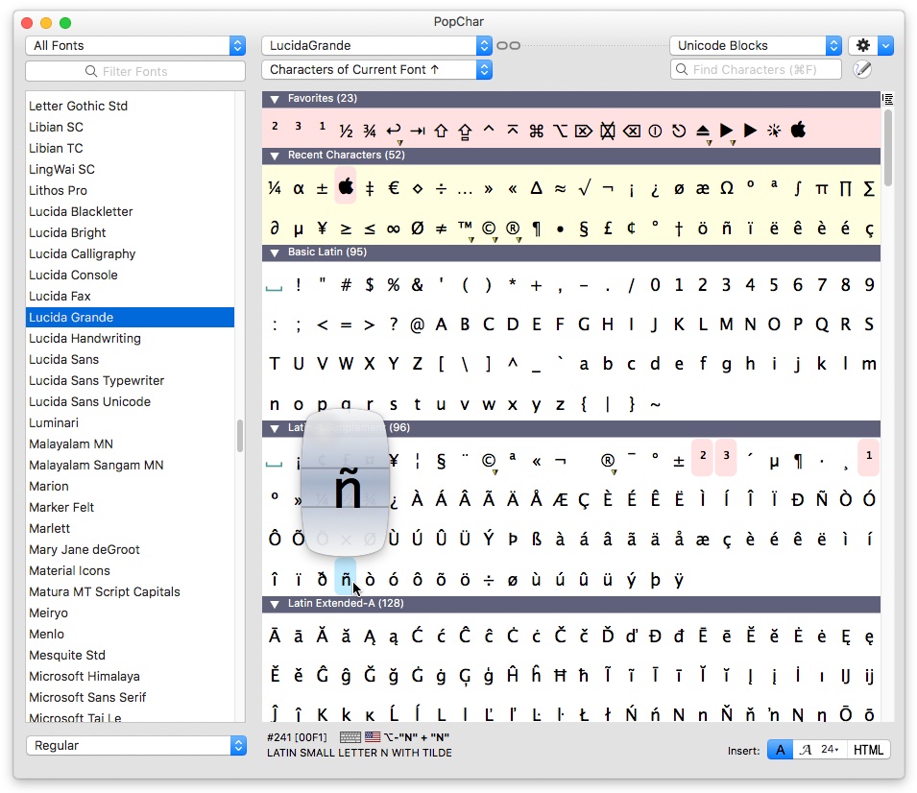Pick the Command key symbol in Favorites

(537, 131)
